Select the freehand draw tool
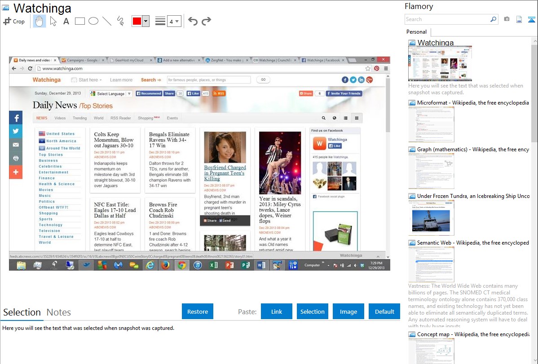 pos(120,21)
